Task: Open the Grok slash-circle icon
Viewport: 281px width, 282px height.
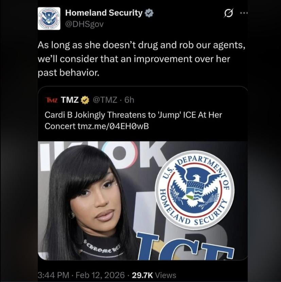Action: click(x=228, y=13)
